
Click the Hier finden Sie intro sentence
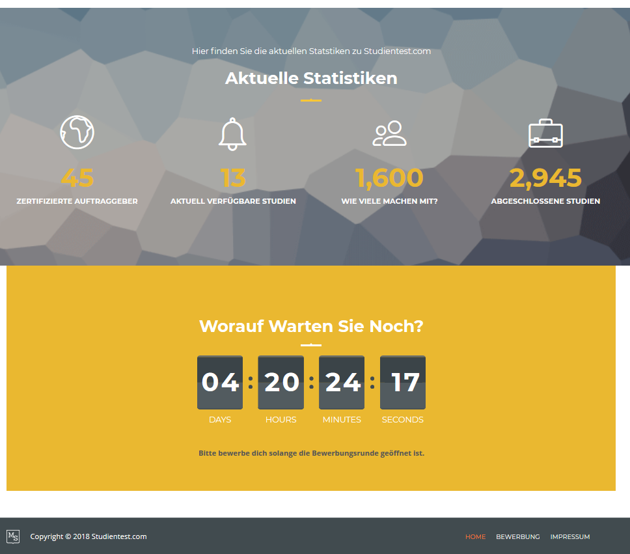tap(311, 51)
